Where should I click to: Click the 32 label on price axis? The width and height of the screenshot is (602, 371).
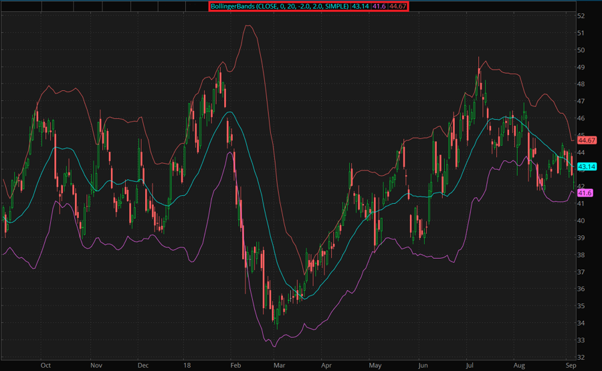581,357
